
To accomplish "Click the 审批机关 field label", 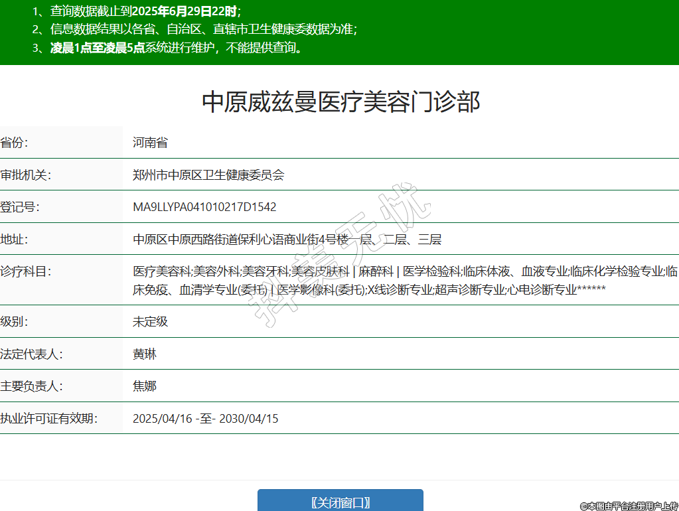I will [26, 175].
